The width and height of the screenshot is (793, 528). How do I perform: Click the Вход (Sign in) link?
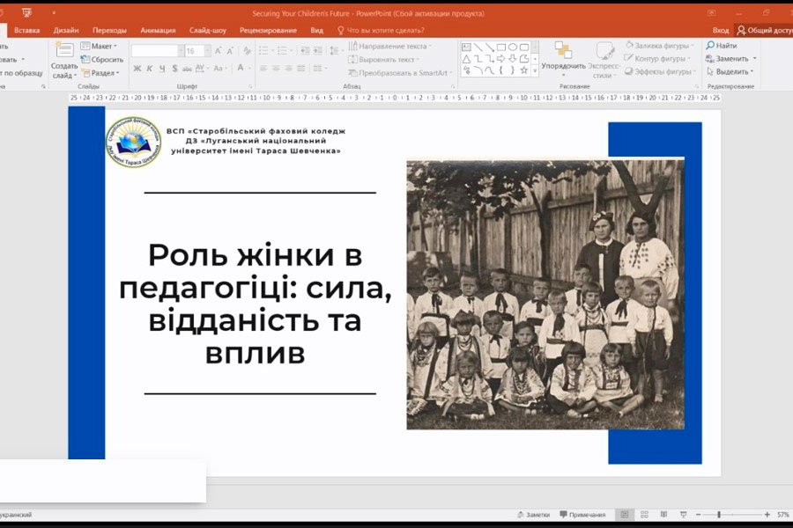click(x=720, y=30)
